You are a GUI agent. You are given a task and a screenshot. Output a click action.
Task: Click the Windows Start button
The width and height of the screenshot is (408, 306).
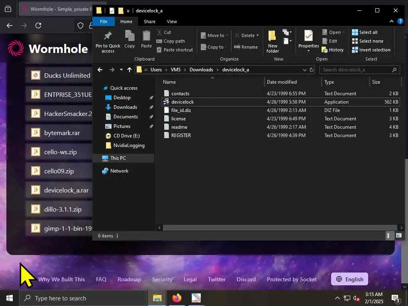pos(10,298)
